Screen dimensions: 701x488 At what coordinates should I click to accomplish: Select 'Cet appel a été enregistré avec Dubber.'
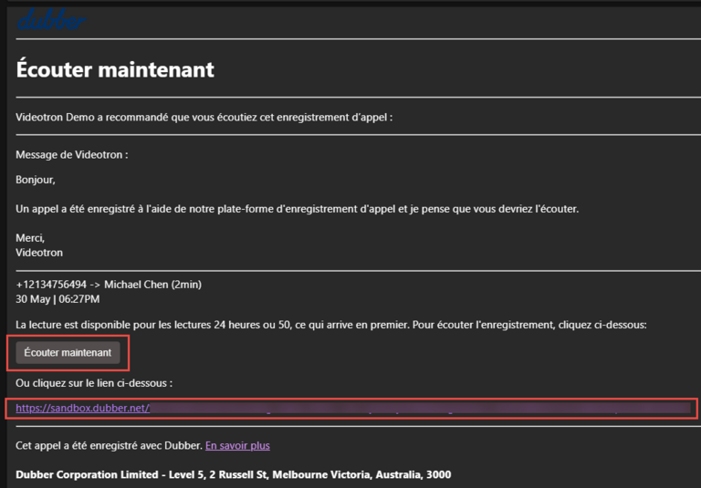(110, 445)
